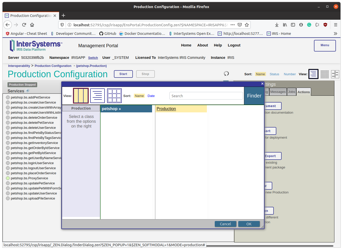343x250 pixels.
Task: Open the Firefox hamburger menu
Action: [x=336, y=25]
